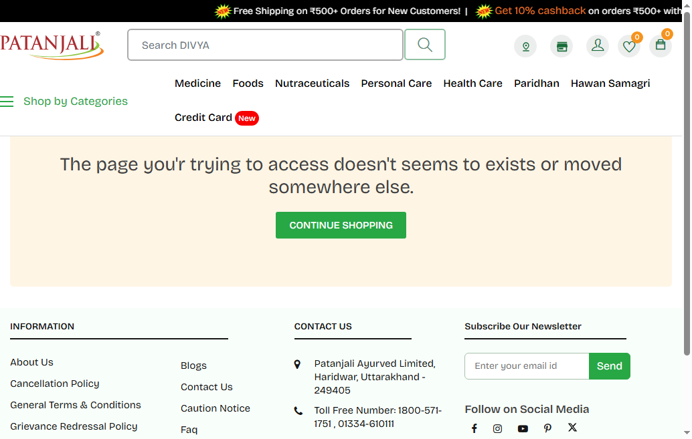Click the Patanjali Ayurved Limited address text
Image resolution: width=692 pixels, height=439 pixels.
(x=375, y=377)
